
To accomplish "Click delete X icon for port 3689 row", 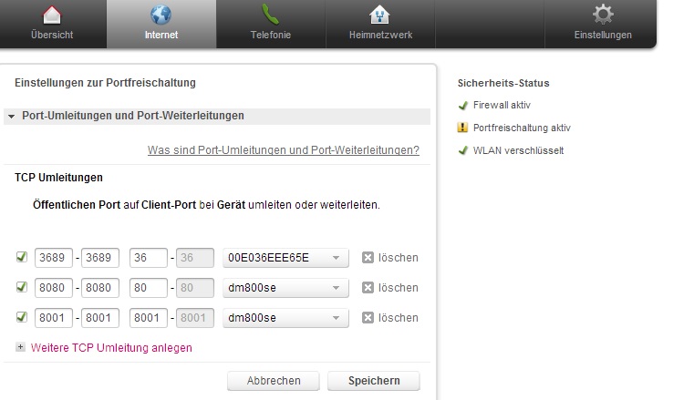I will (x=368, y=257).
